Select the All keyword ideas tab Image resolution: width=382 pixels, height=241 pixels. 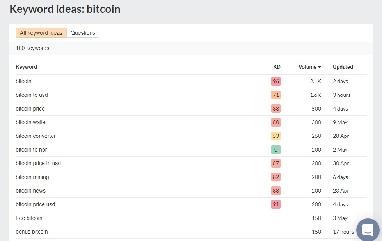41,33
